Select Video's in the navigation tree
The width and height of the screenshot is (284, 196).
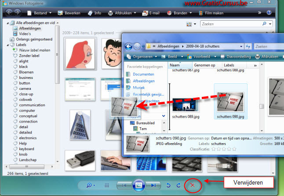coord(25,34)
